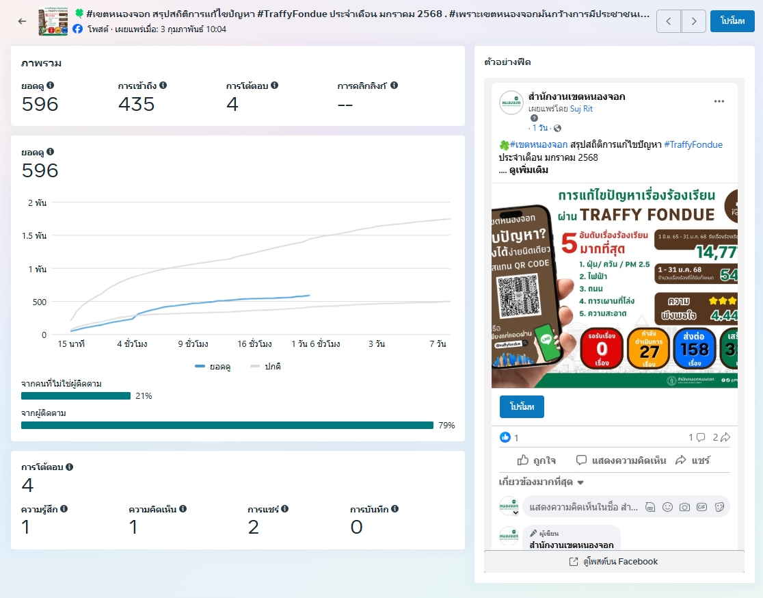763x598 pixels.
Task: Show info for การโต้ตอบ section heading
Action: (x=70, y=467)
